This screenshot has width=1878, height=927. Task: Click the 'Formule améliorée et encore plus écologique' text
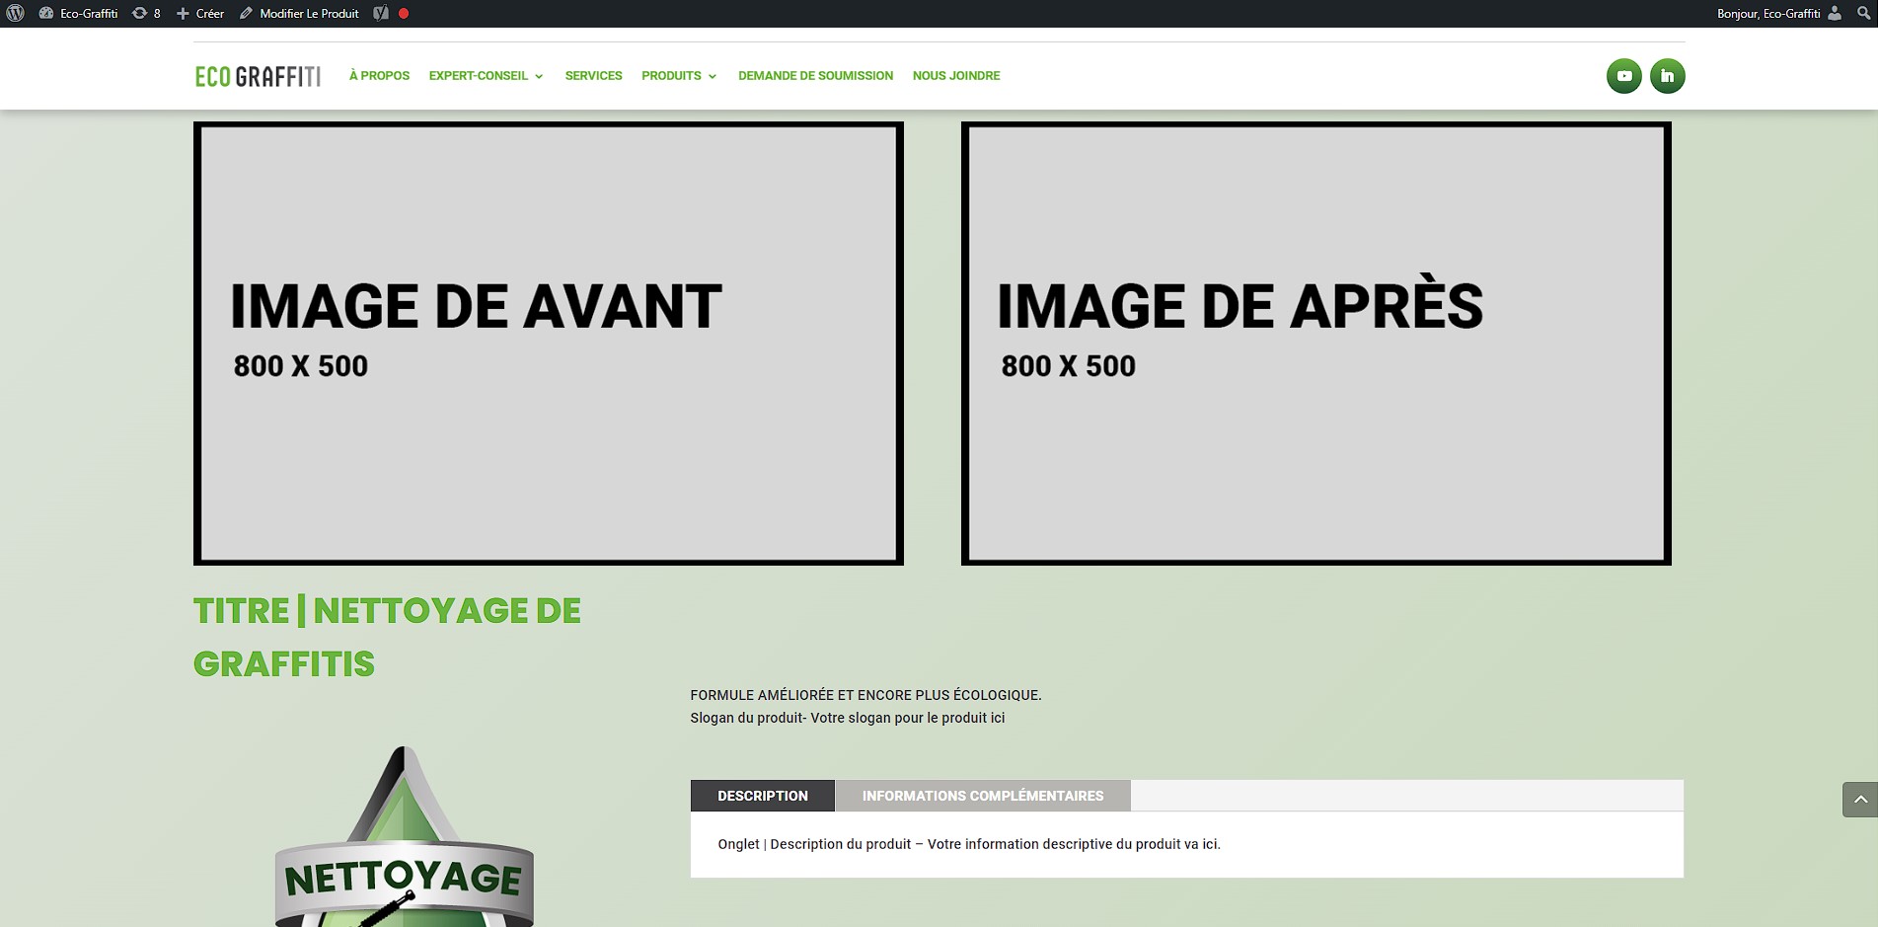(x=865, y=695)
